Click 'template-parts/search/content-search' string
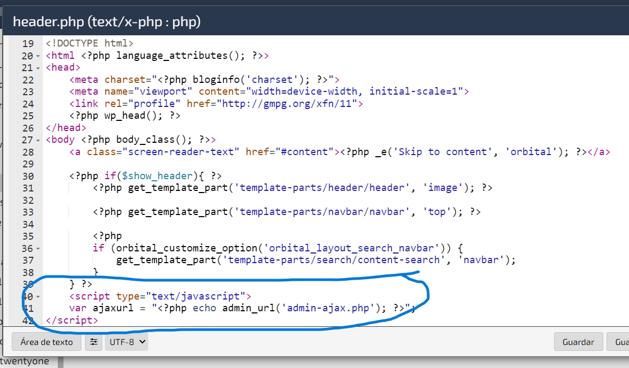Image resolution: width=629 pixels, height=368 pixels. (334, 260)
